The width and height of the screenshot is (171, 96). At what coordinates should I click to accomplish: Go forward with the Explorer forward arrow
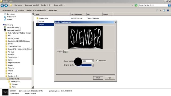click(6, 5)
